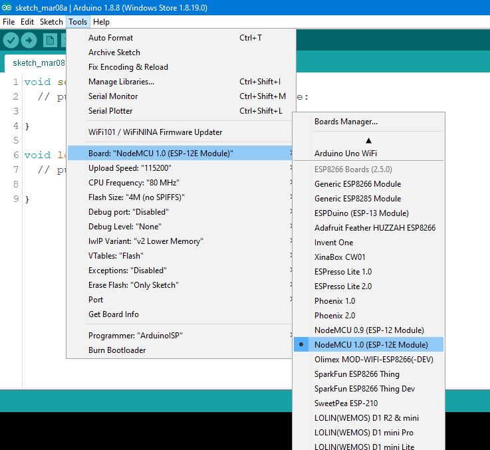Select ESPDuino (ESP-13 Module) board
Screen dimensions: 490x450
click(369, 213)
